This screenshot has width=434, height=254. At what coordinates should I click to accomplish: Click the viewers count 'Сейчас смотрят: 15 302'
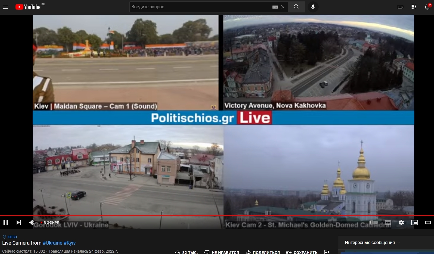coord(24,251)
